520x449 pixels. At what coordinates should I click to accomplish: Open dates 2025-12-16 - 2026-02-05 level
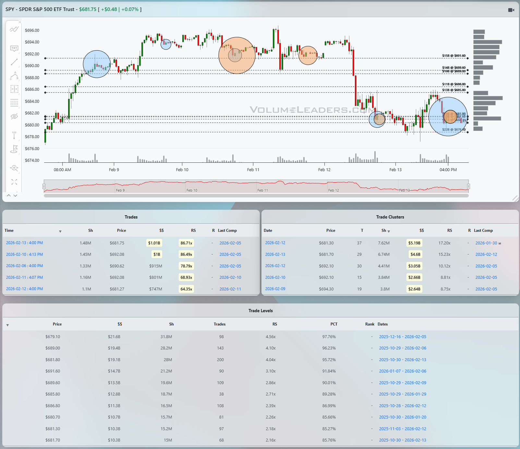pos(403,337)
